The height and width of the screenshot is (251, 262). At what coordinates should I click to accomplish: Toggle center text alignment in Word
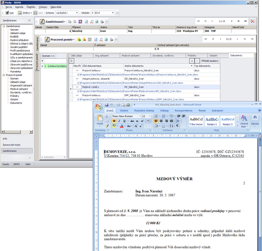click(x=161, y=121)
